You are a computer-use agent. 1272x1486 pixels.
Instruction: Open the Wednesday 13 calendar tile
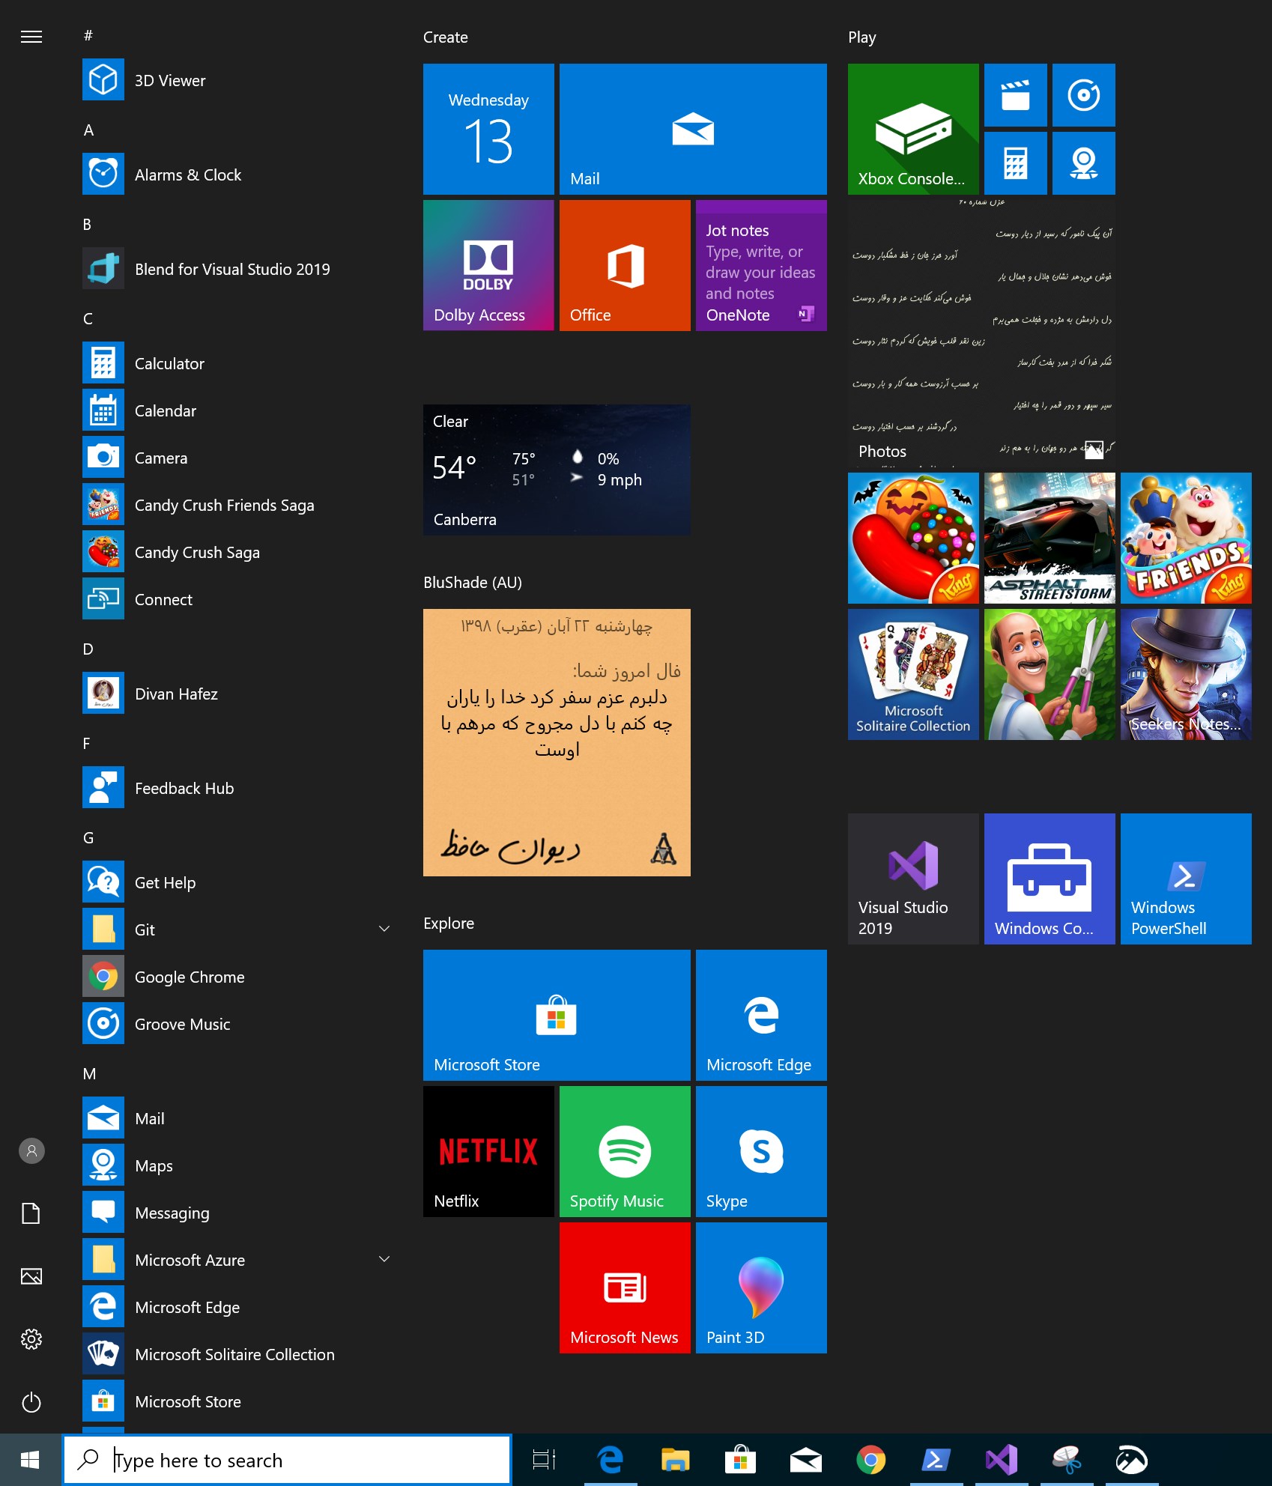[x=488, y=129]
